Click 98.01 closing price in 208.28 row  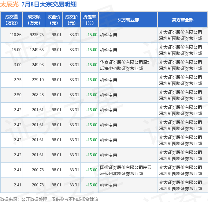(57, 95)
